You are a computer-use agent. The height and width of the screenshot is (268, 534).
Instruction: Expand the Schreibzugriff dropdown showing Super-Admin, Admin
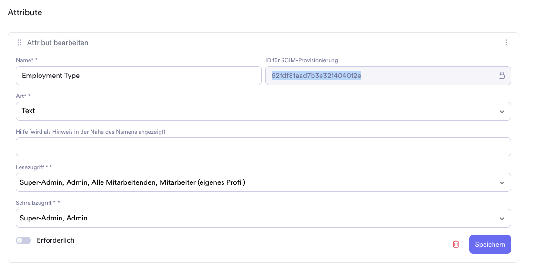pyautogui.click(x=263, y=218)
